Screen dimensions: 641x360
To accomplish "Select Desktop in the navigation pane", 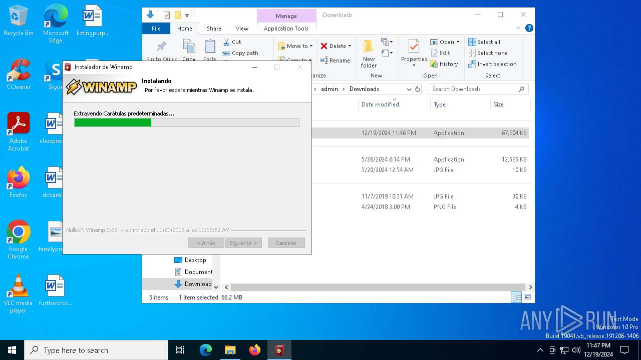I will [x=190, y=260].
